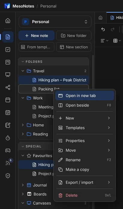
Task: Choose Delete from context menu
Action: (x=85, y=195)
